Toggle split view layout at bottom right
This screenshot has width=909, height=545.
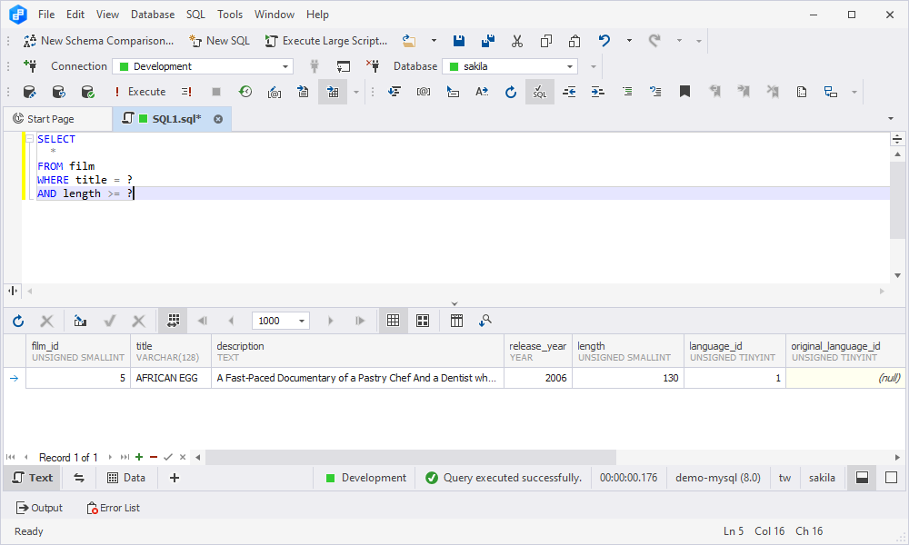pyautogui.click(x=862, y=478)
